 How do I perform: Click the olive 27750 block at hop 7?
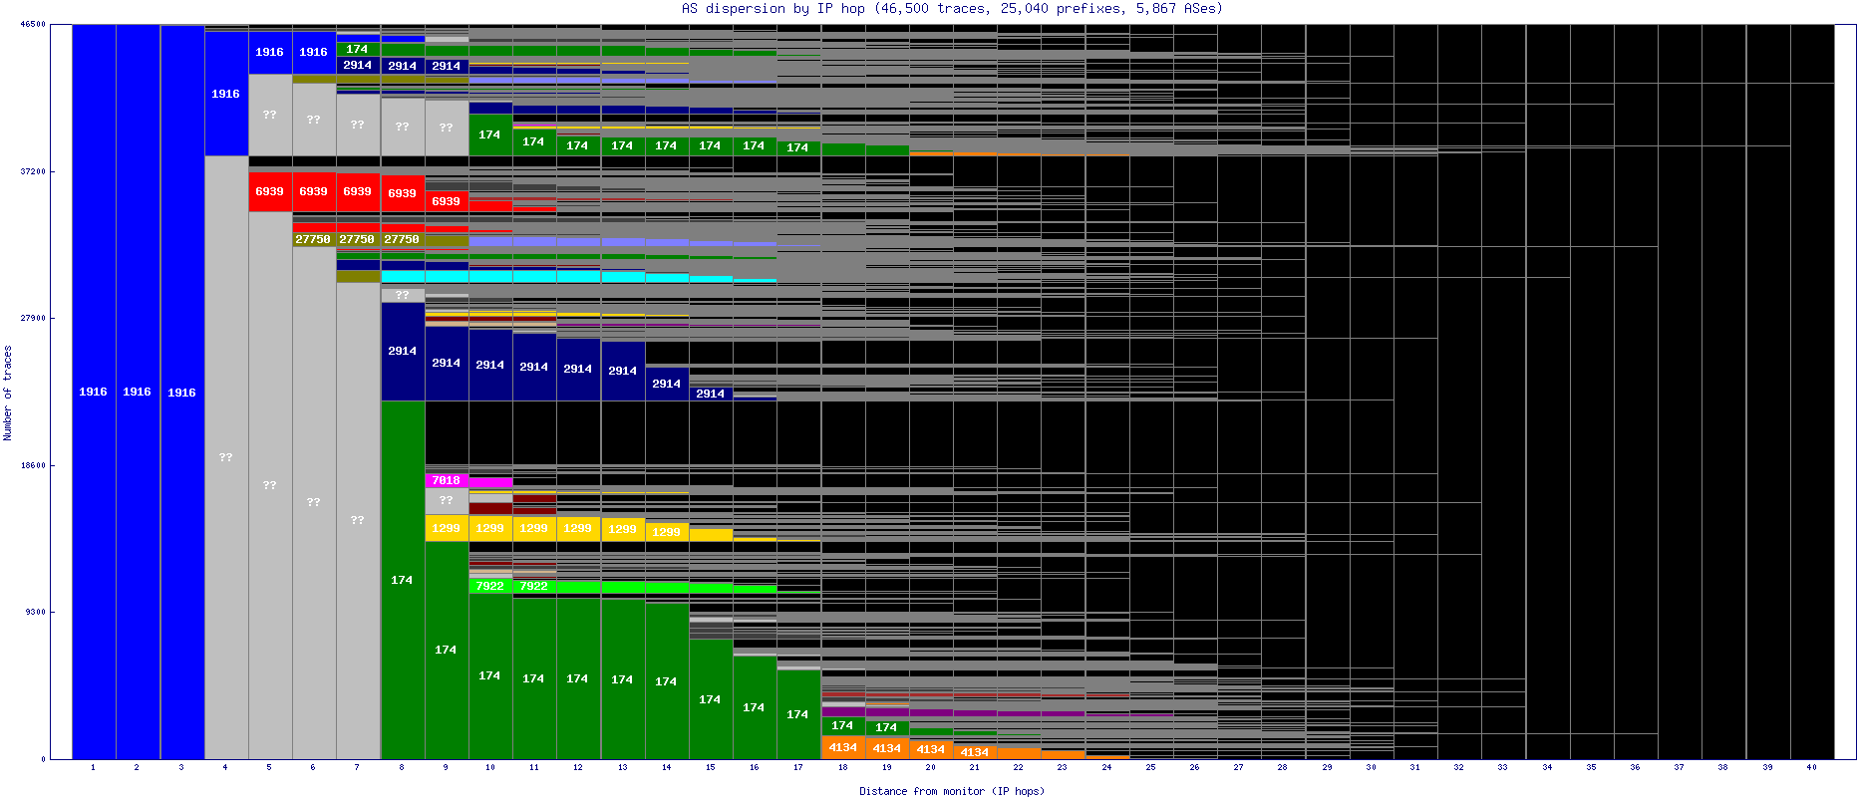click(358, 239)
